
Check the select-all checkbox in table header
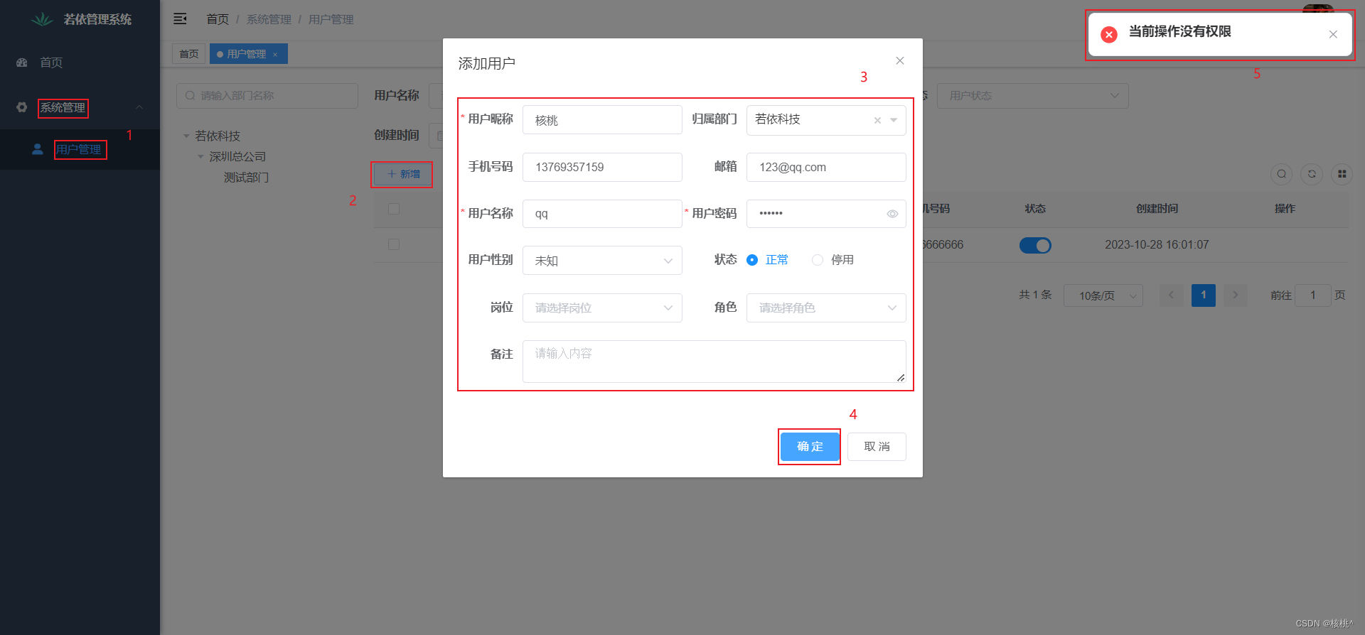coord(394,209)
